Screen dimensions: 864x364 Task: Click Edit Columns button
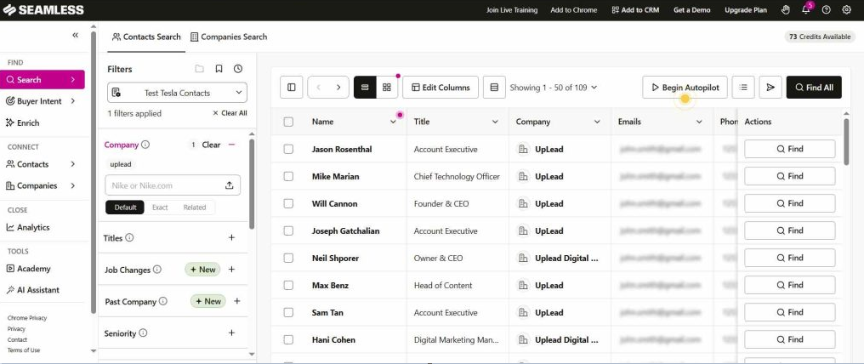click(441, 87)
